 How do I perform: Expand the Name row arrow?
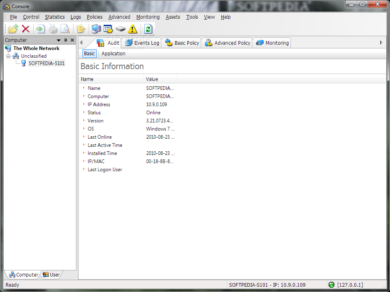[84, 88]
